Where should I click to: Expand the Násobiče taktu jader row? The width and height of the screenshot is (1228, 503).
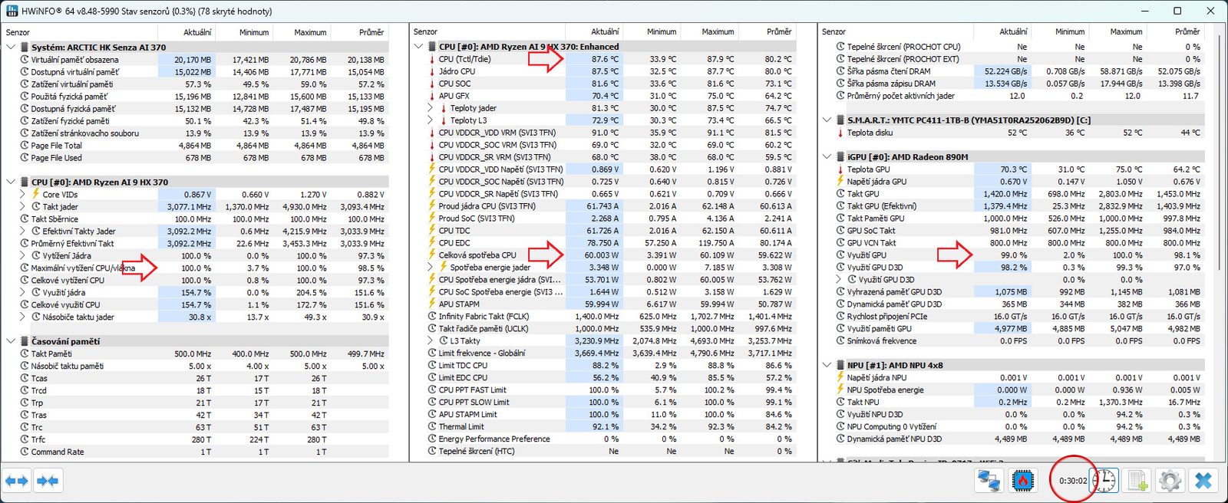tap(23, 317)
